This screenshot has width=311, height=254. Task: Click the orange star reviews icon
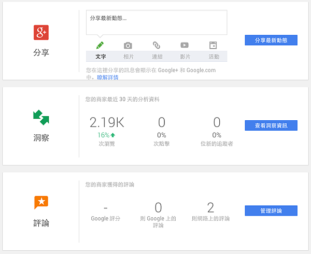click(x=41, y=203)
